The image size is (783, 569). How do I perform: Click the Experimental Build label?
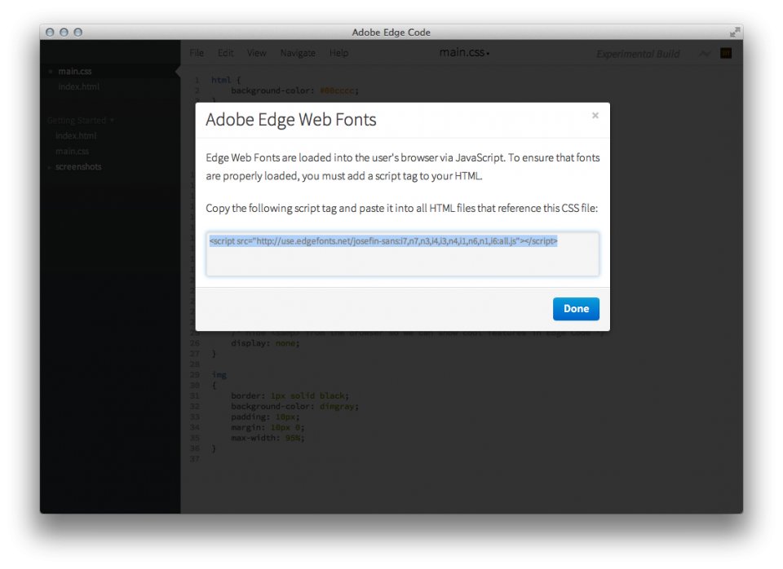coord(638,54)
